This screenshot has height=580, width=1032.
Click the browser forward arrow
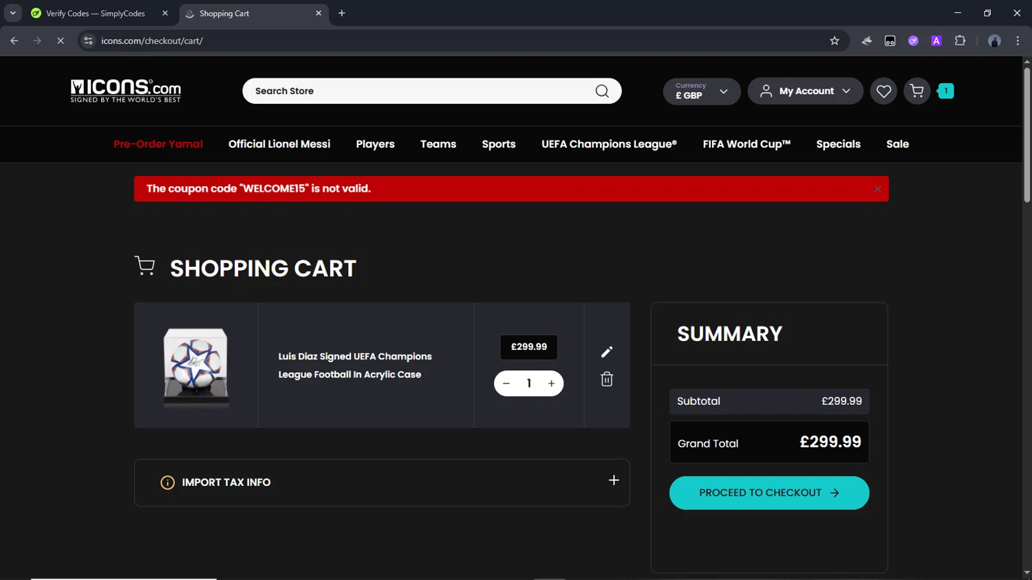pyautogui.click(x=37, y=41)
